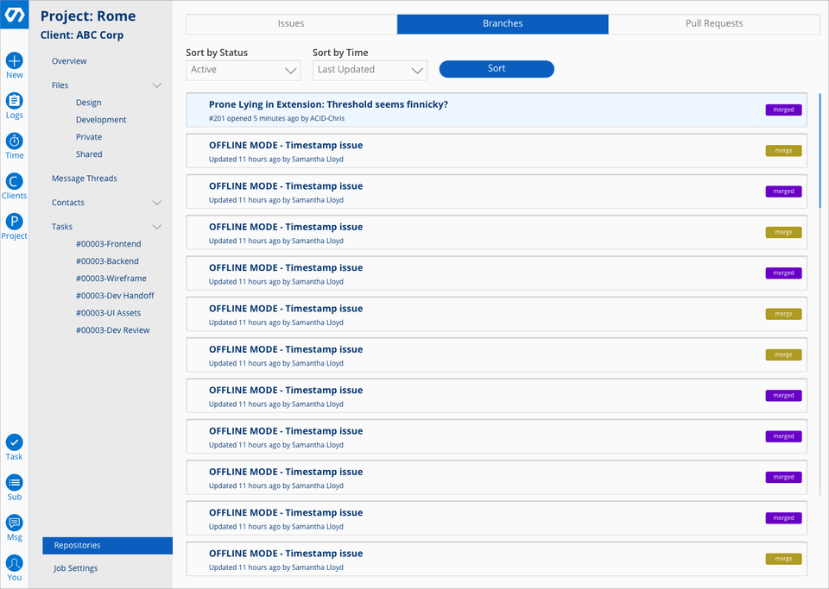This screenshot has width=829, height=589.
Task: Open the Sort by Time dropdown
Action: pyautogui.click(x=370, y=70)
